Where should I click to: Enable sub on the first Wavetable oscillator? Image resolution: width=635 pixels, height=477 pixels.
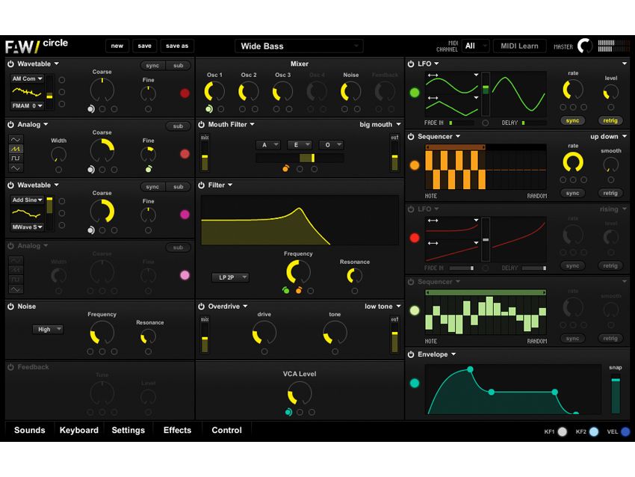(x=179, y=65)
